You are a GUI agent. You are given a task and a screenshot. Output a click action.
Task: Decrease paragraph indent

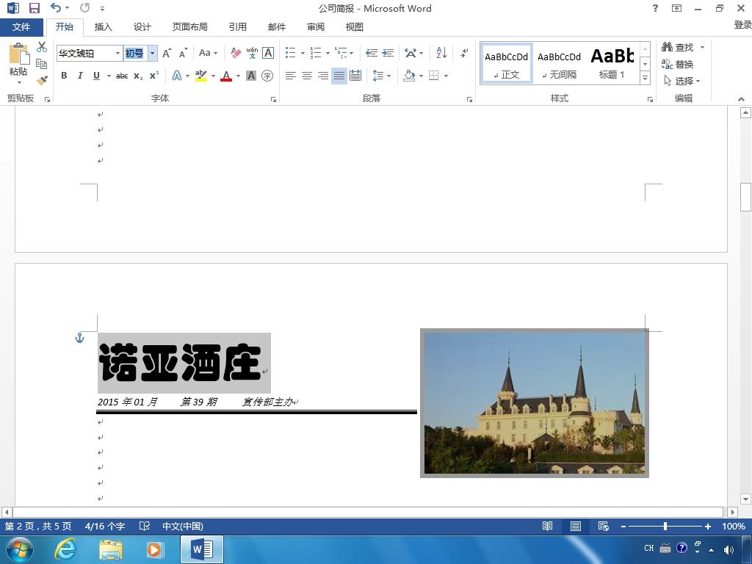[x=371, y=53]
